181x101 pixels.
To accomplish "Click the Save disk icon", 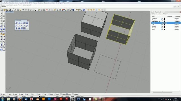I will 7,10.
